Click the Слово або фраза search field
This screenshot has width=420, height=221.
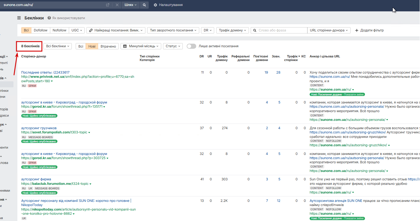(281, 30)
